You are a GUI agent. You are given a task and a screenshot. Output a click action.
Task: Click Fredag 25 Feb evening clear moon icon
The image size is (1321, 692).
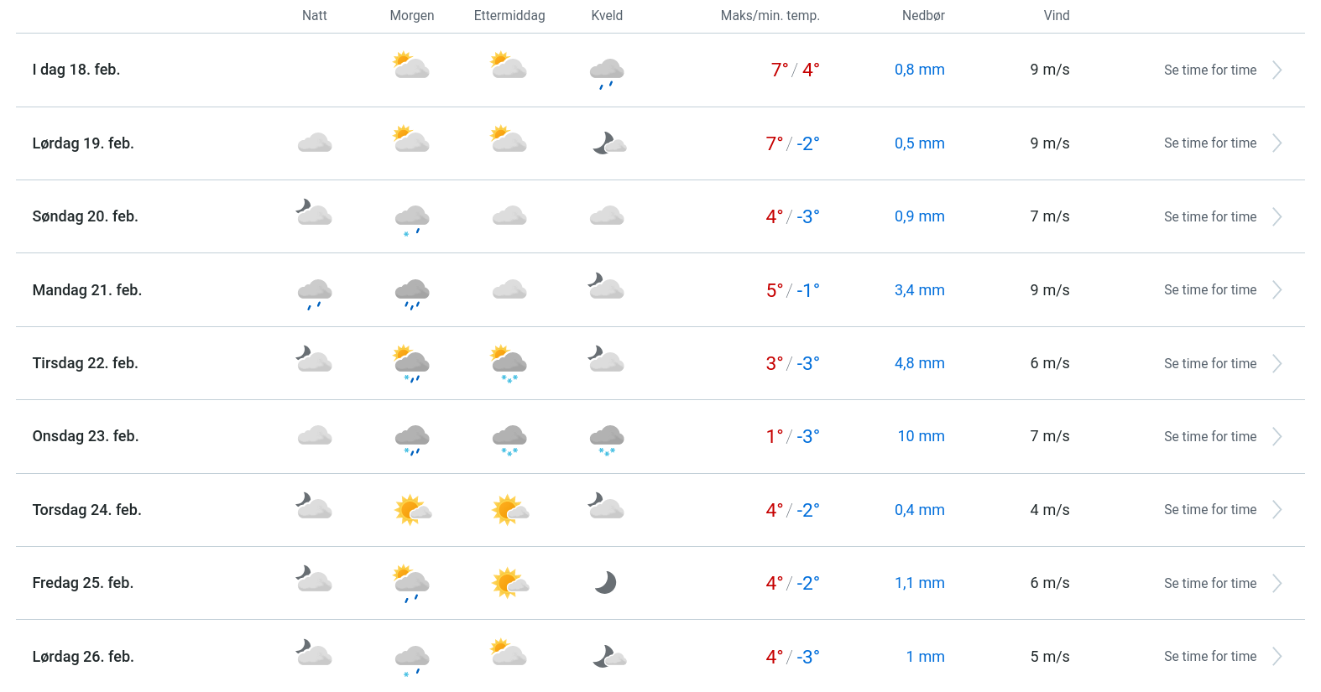point(606,583)
